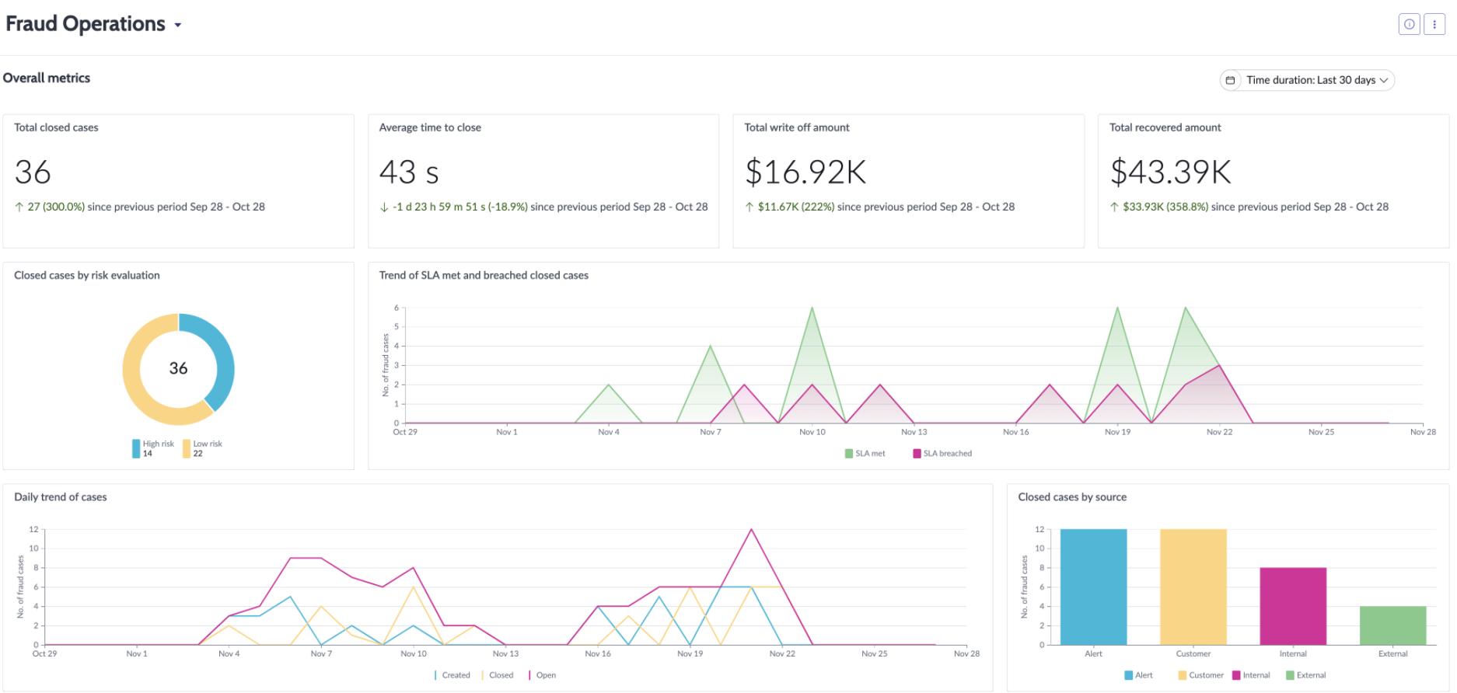
Task: Toggle the SLA breached legend entry
Action: (x=942, y=454)
